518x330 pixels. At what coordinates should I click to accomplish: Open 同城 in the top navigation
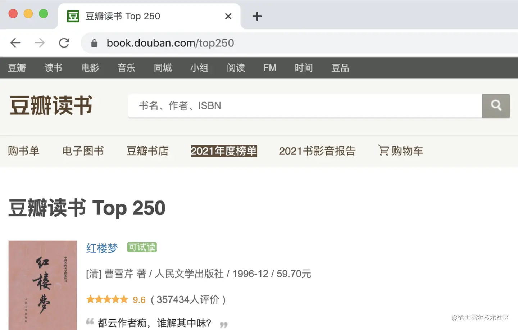(163, 68)
